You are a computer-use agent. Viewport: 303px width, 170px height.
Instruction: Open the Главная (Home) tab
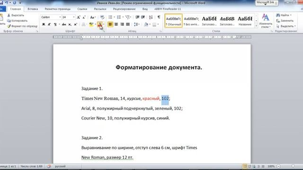16,9
